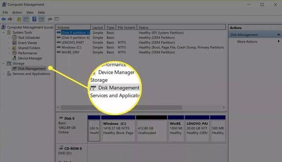
Task: Open the Action menu
Action: (x=17, y=13)
